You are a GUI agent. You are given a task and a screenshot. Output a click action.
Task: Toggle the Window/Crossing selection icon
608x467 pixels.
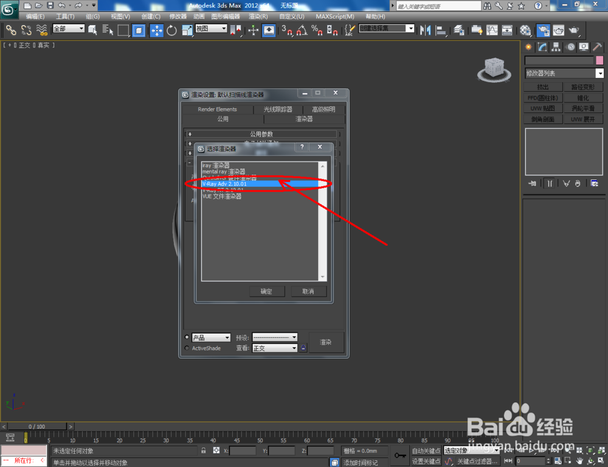click(139, 30)
